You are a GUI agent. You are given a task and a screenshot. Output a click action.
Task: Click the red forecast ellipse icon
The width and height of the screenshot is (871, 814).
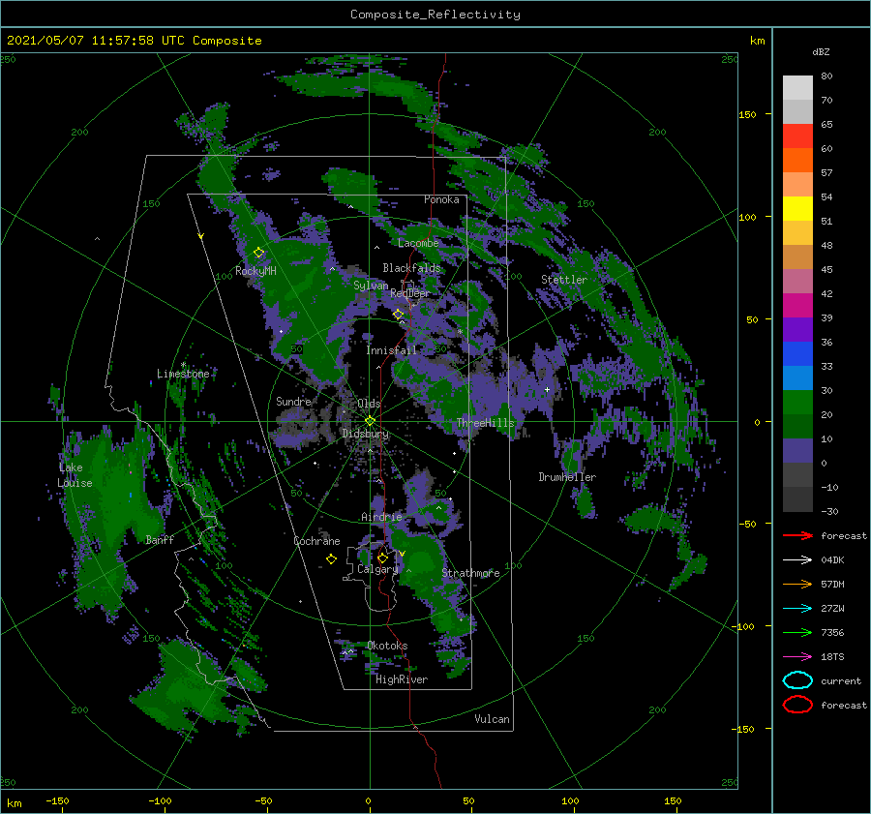click(797, 705)
